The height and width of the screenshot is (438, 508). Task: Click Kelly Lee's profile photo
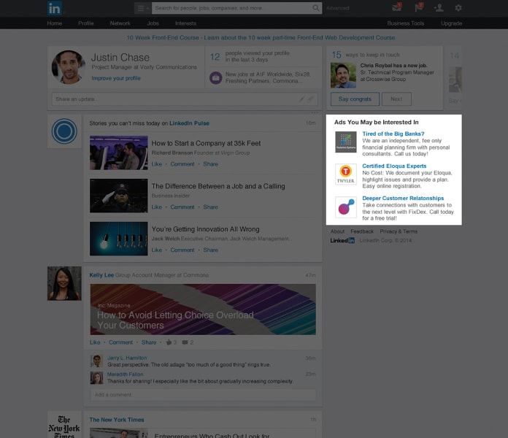(64, 283)
